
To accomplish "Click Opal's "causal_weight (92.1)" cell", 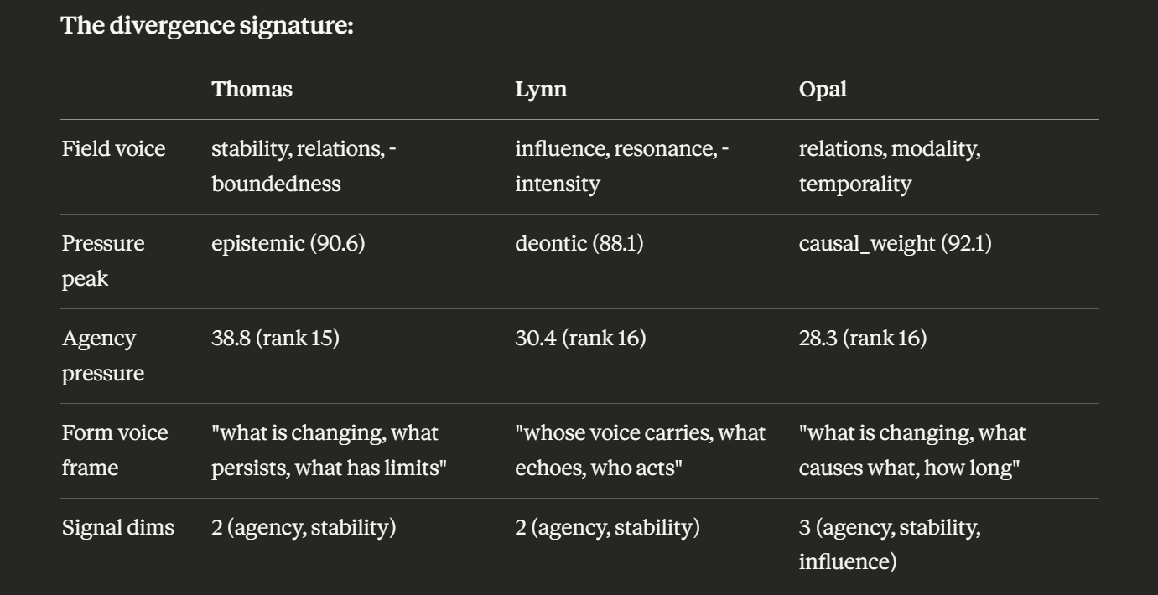I will (895, 244).
